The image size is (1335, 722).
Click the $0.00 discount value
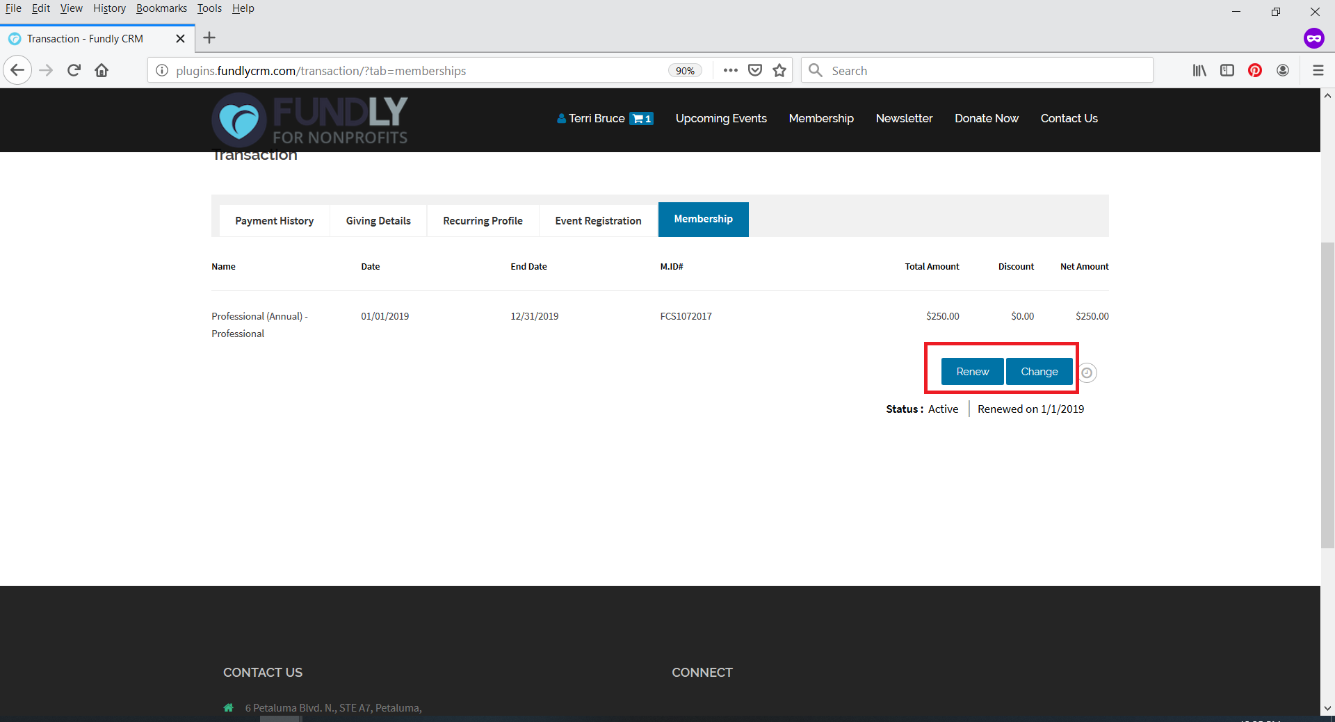(x=1022, y=316)
